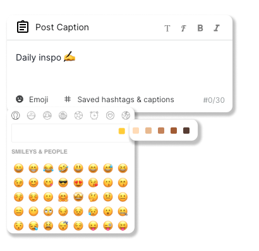The height and width of the screenshot is (251, 259).
Task: Insert the thinking face emoji
Action: pyautogui.click(x=93, y=197)
